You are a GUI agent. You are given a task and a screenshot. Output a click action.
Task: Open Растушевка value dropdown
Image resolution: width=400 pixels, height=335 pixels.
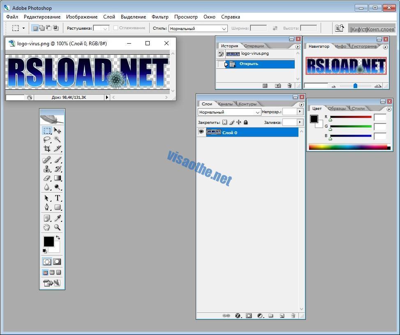coord(105,28)
